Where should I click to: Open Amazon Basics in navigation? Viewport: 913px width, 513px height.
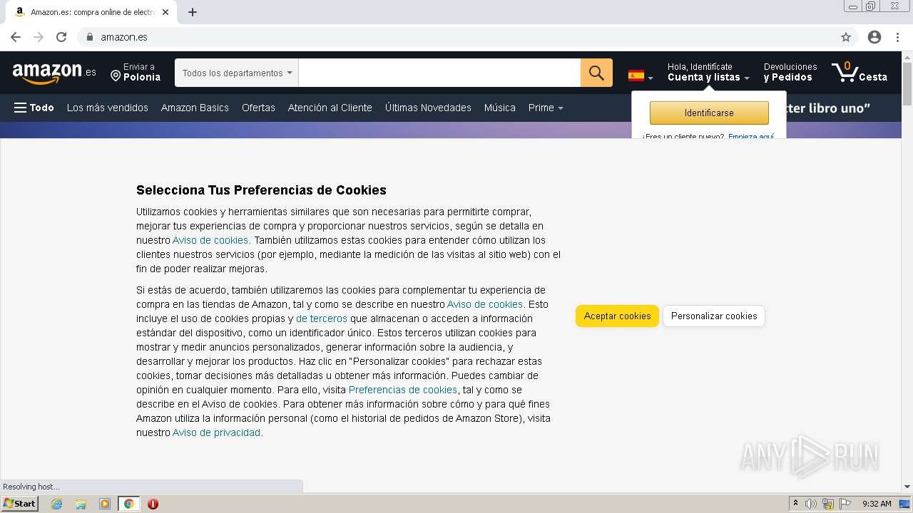point(195,108)
